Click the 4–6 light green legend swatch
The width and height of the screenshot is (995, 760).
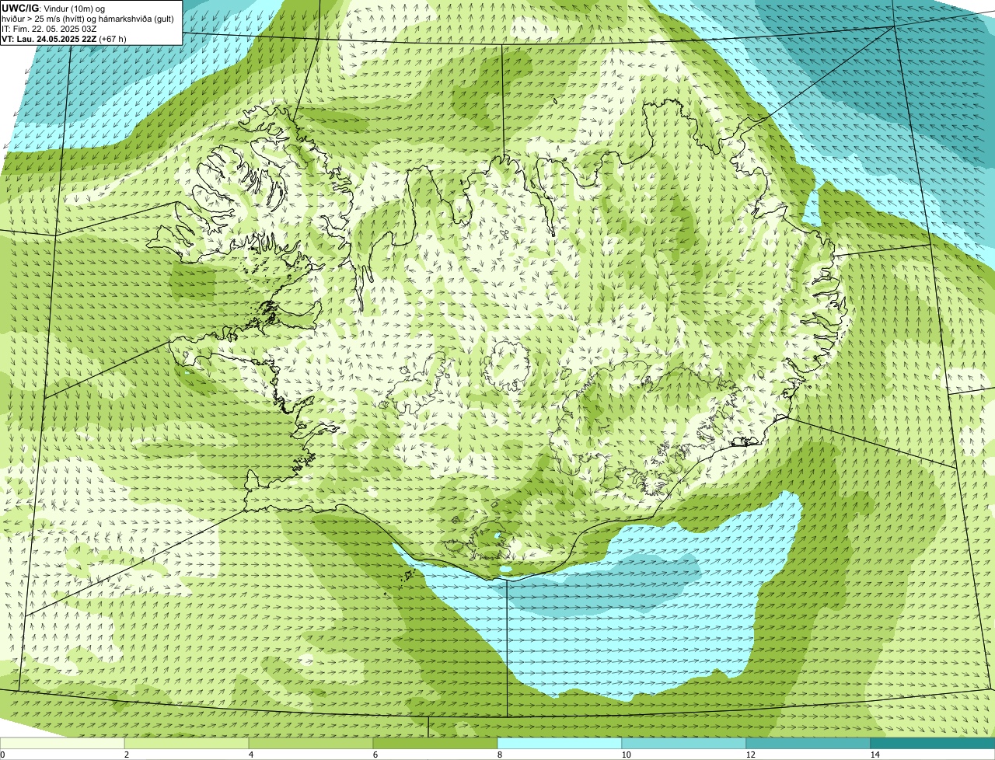pos(311,743)
